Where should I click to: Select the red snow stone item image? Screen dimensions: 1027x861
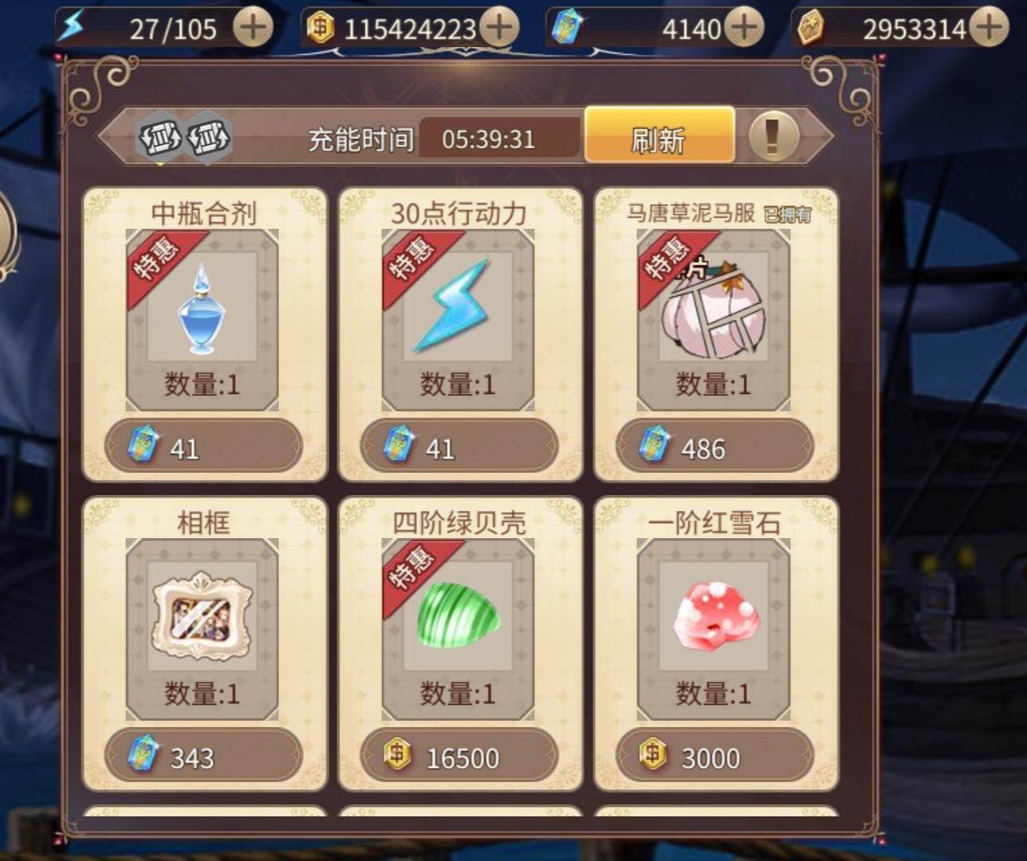click(x=714, y=615)
